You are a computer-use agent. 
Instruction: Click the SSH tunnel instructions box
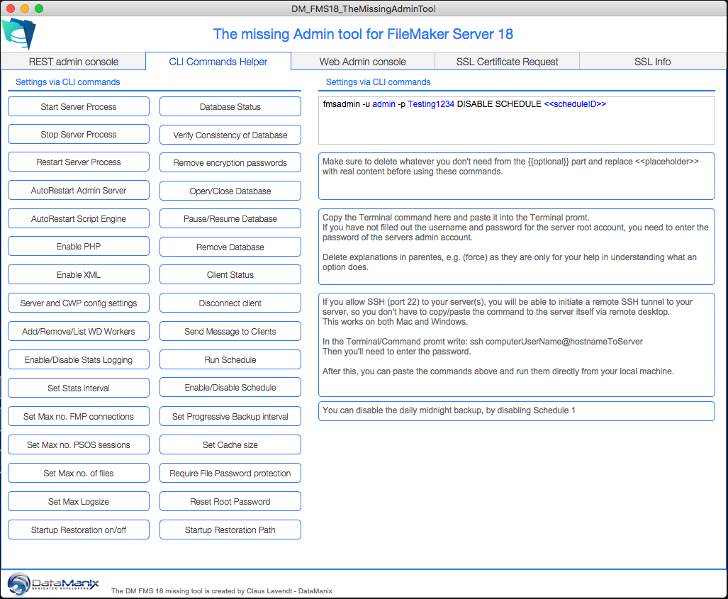[516, 345]
